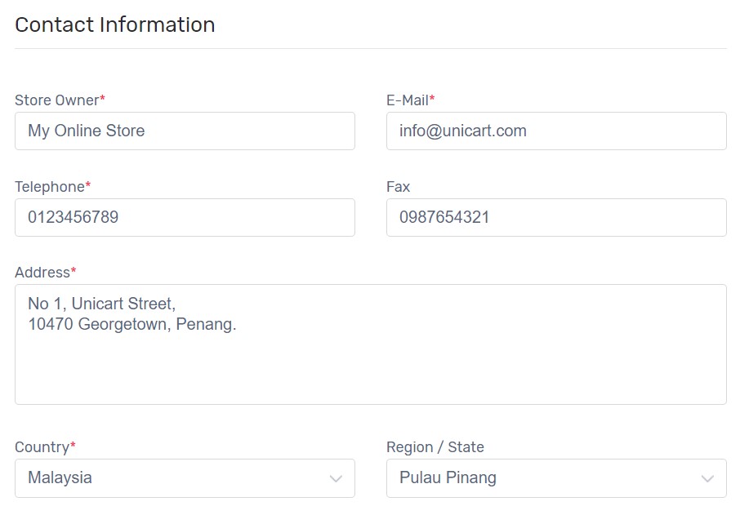Click the chevron arrow in Country dropdown

tap(336, 479)
